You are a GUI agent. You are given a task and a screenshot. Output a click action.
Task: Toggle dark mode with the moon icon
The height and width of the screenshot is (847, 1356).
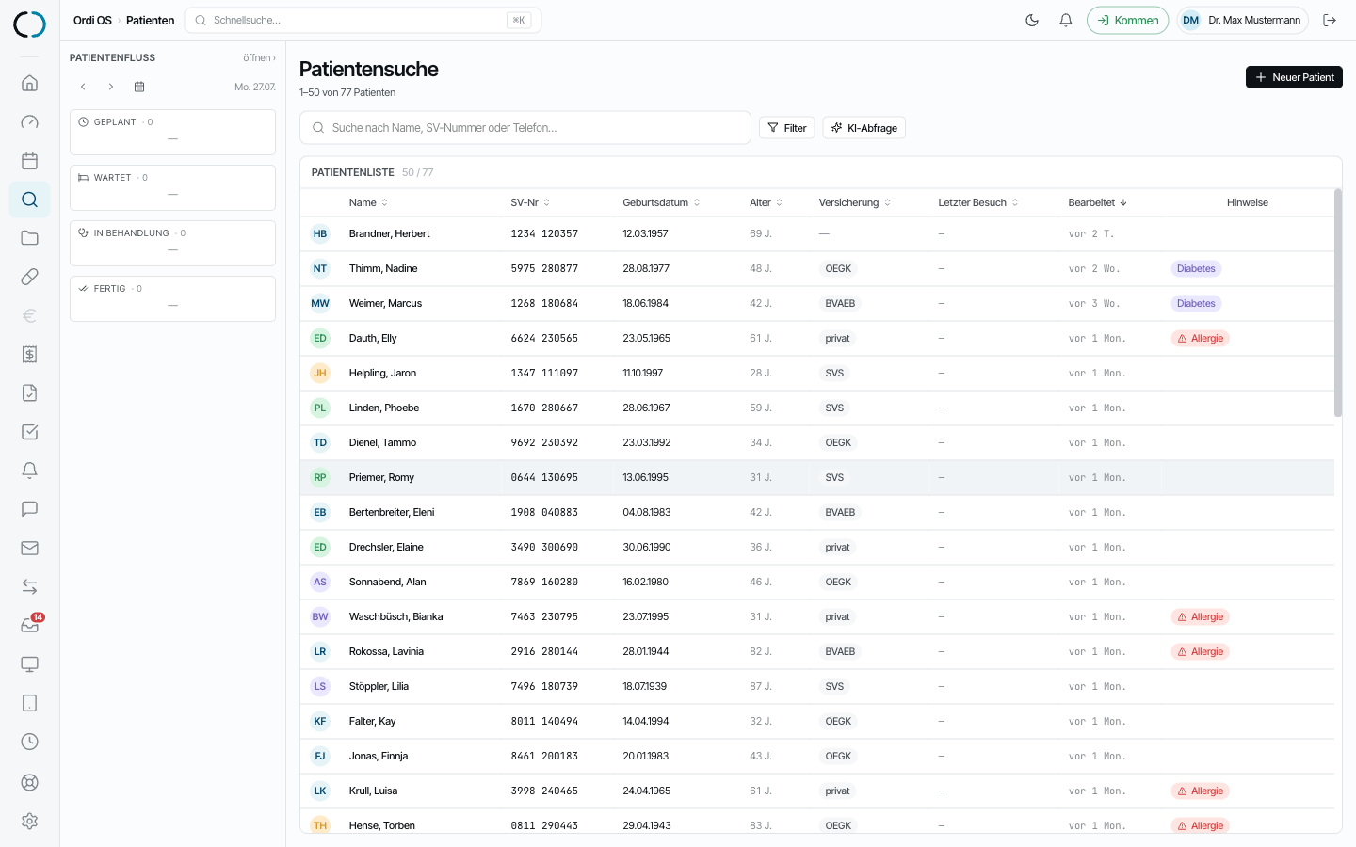(1032, 20)
